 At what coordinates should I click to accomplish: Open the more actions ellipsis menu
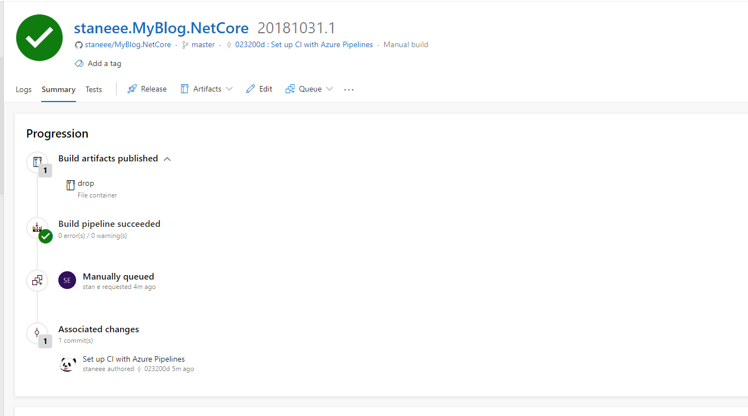click(x=349, y=89)
